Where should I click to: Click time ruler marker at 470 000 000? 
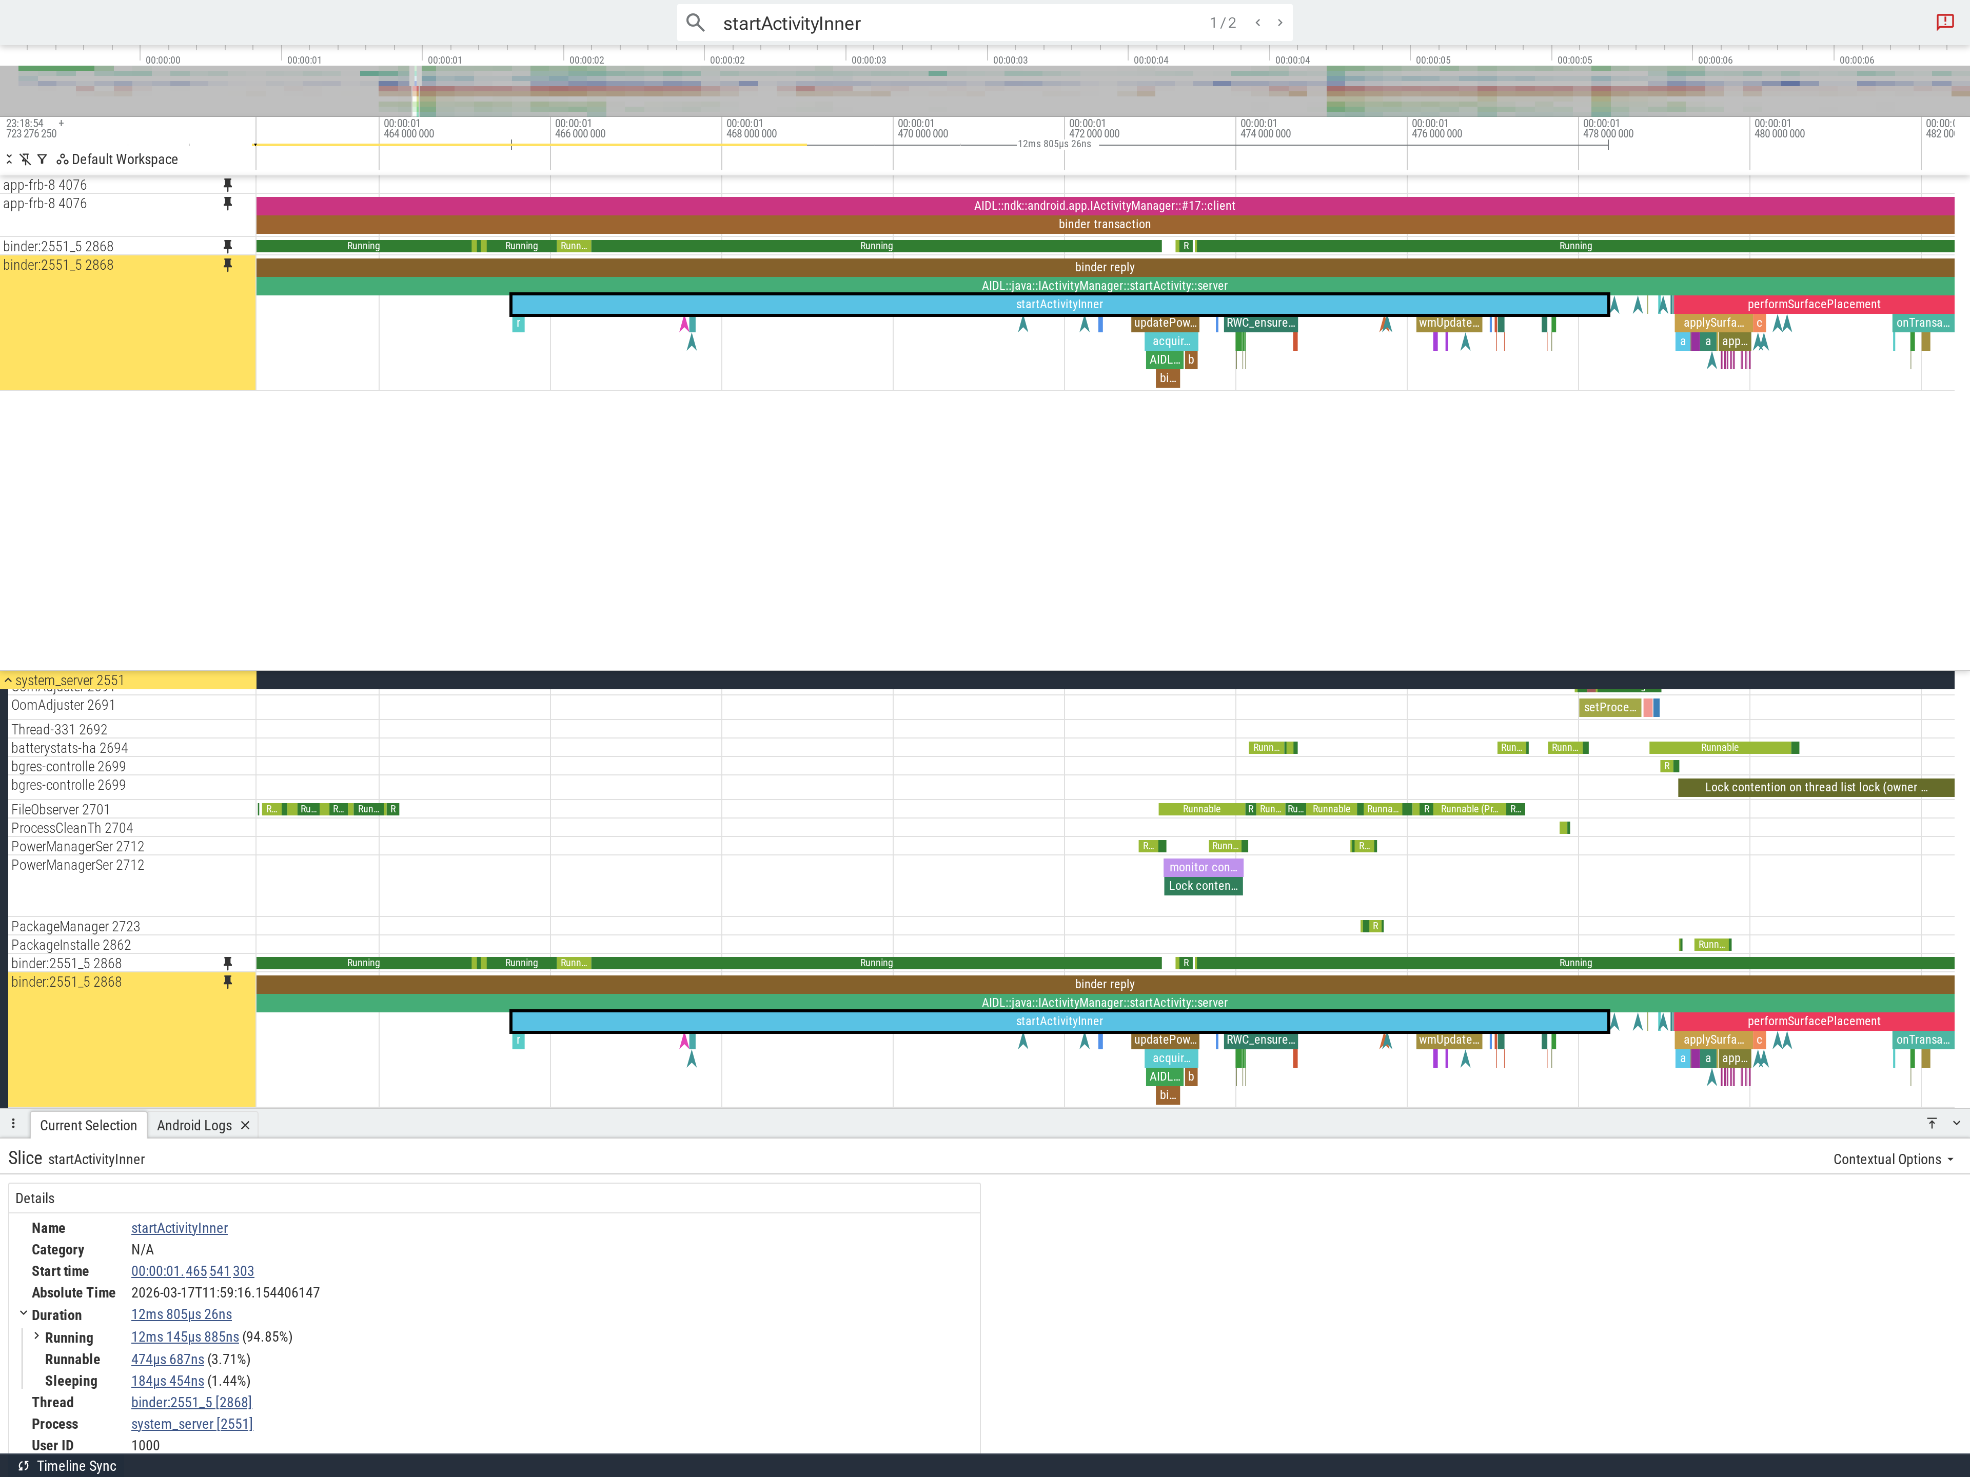tap(922, 129)
